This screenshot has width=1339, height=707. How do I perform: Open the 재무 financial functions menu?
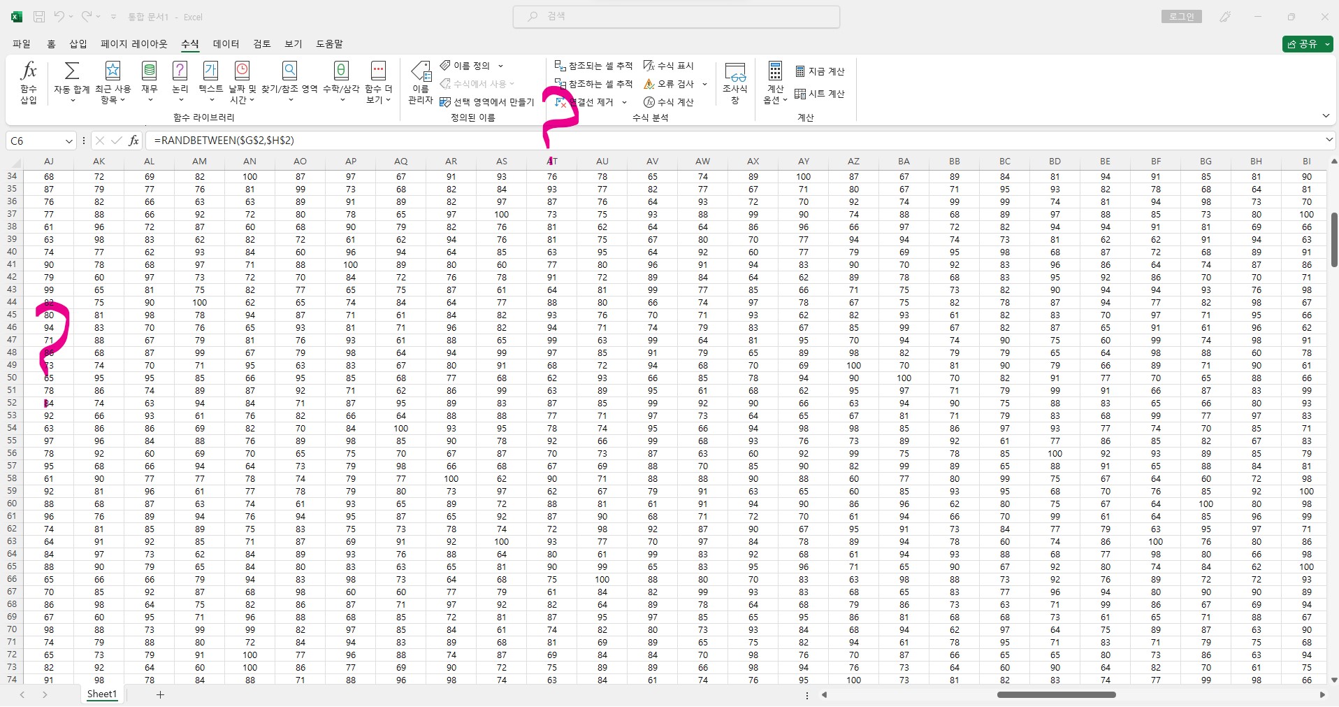click(150, 83)
